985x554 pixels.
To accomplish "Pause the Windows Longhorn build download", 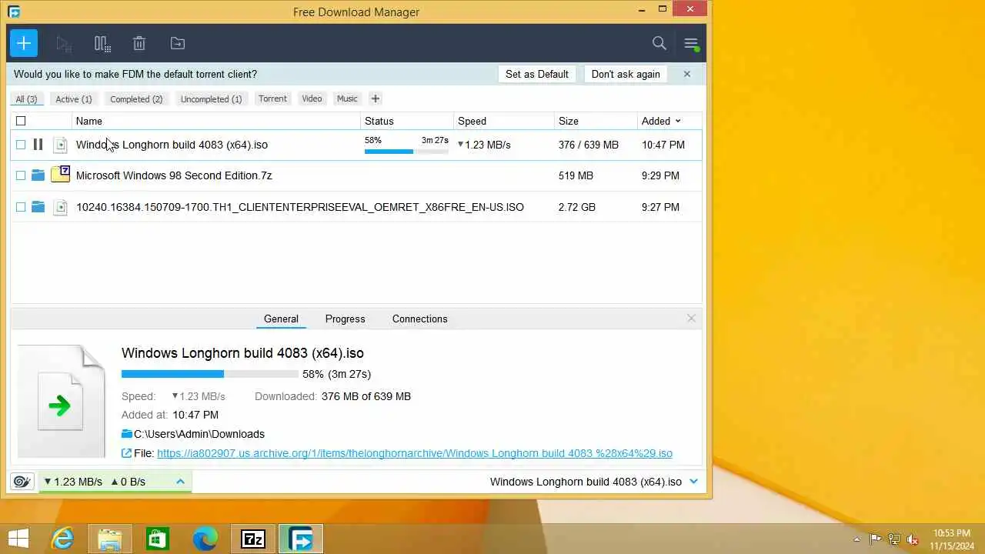I will point(38,145).
